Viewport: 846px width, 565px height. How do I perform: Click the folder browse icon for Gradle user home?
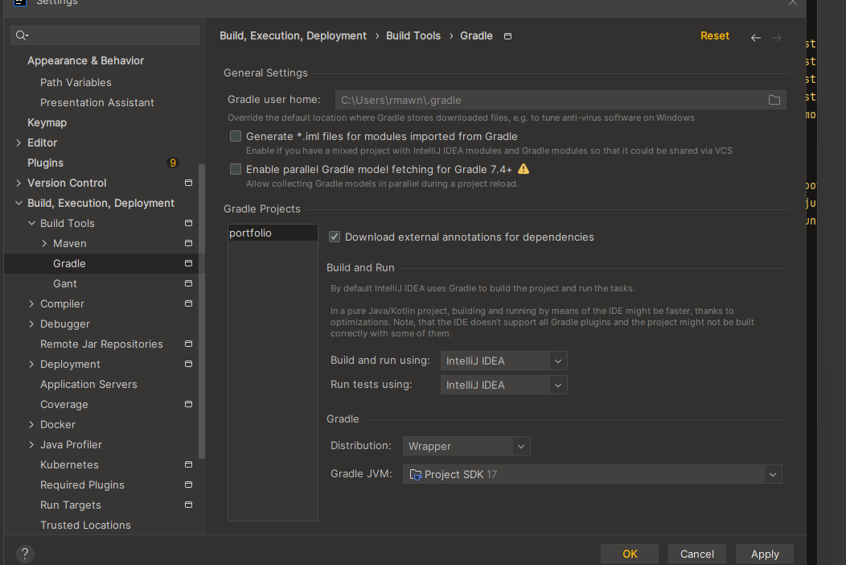click(x=774, y=100)
